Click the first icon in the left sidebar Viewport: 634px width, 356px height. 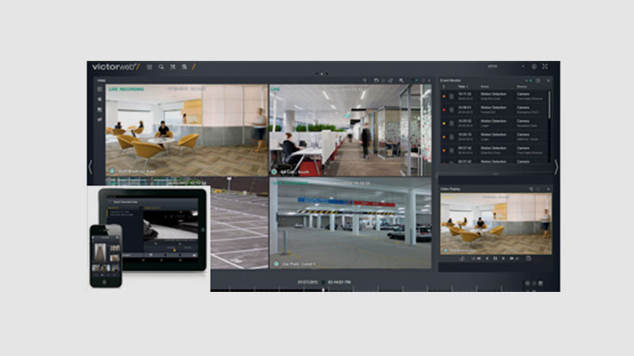pos(100,89)
